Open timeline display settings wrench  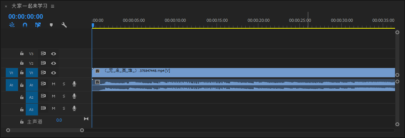pyautogui.click(x=64, y=25)
